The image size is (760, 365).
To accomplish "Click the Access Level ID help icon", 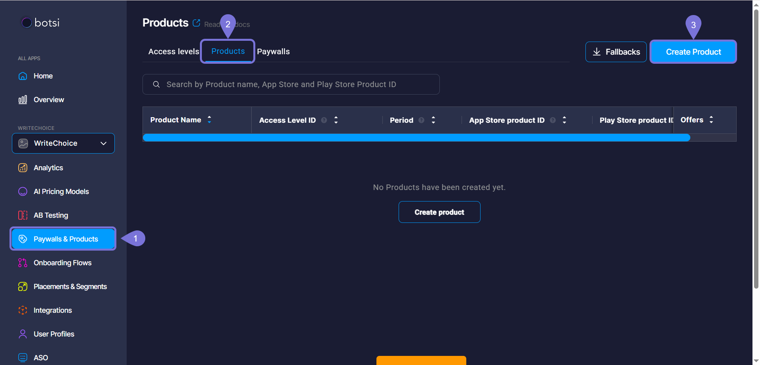I will point(324,120).
